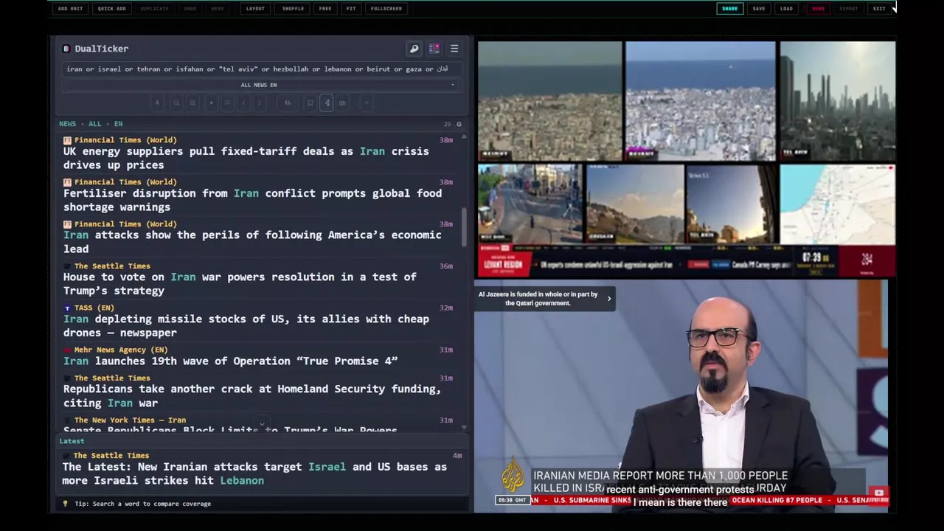Click the news list scrollbar thumb
The image size is (944, 531).
pos(464,227)
